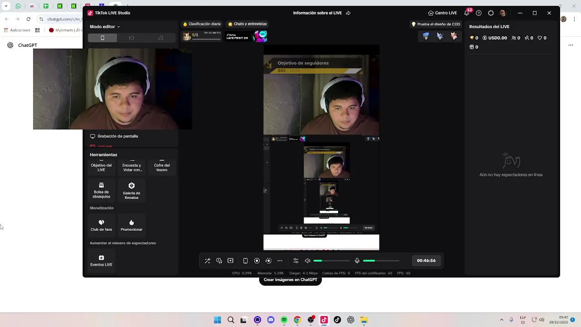Select the dual-screen layout tab
Image resolution: width=581 pixels, height=327 pixels.
pyautogui.click(x=161, y=38)
